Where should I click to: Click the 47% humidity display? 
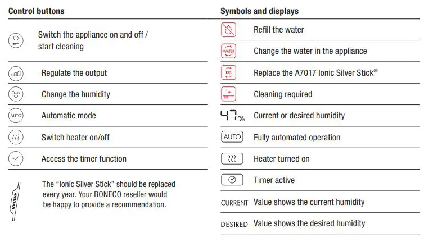[x=232, y=116]
